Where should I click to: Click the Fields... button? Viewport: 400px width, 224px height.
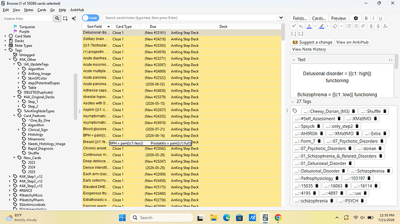300,19
